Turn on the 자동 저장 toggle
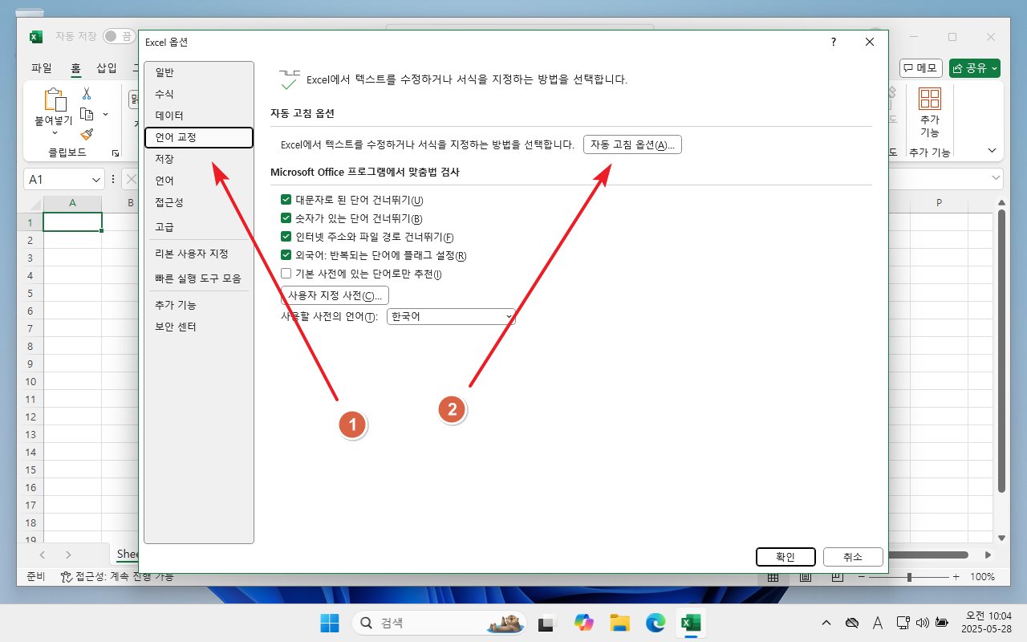The height and width of the screenshot is (642, 1027). tap(118, 36)
